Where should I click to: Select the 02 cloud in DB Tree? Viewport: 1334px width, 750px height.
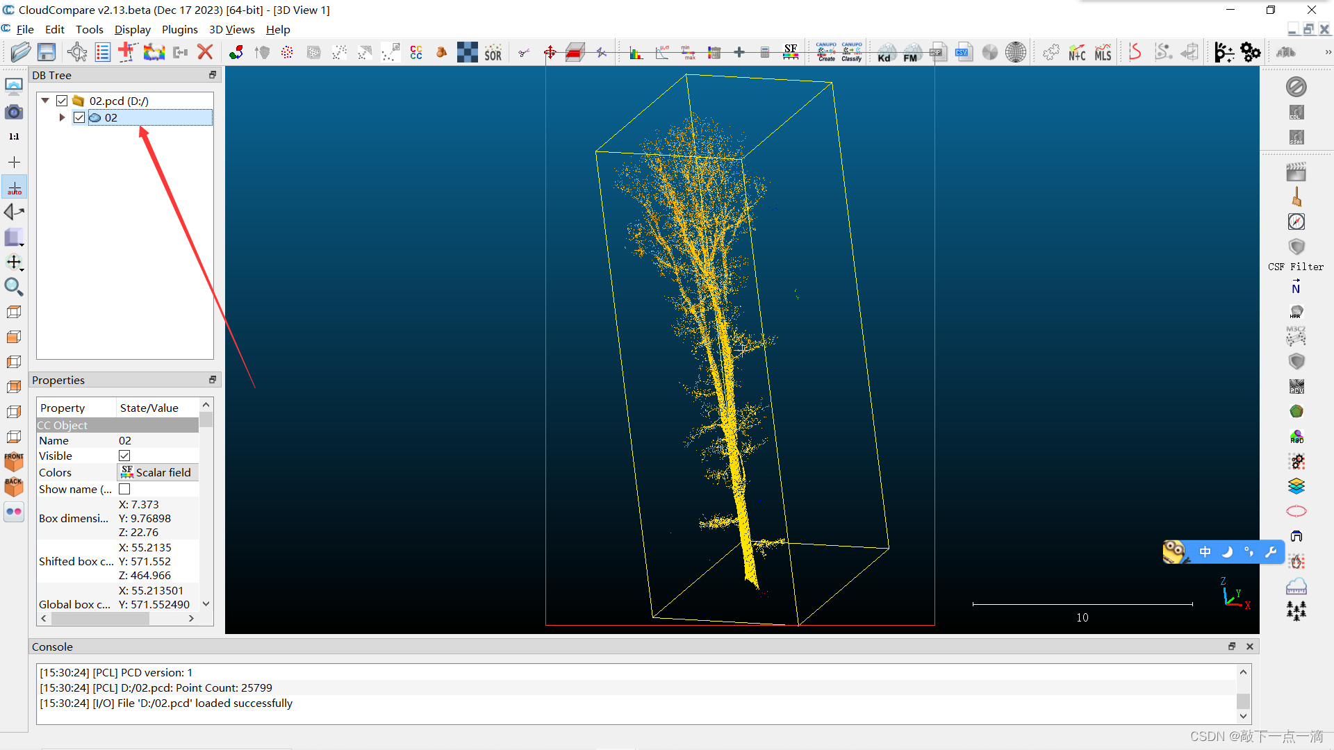click(111, 117)
